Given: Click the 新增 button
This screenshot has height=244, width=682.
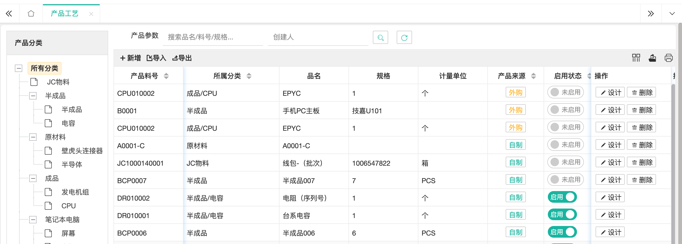Looking at the screenshot, I should tap(130, 58).
